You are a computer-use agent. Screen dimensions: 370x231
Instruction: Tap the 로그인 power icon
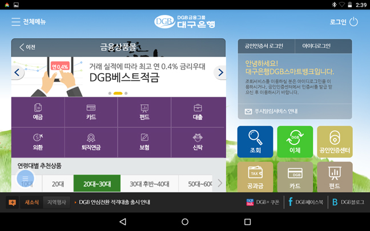[x=353, y=22]
